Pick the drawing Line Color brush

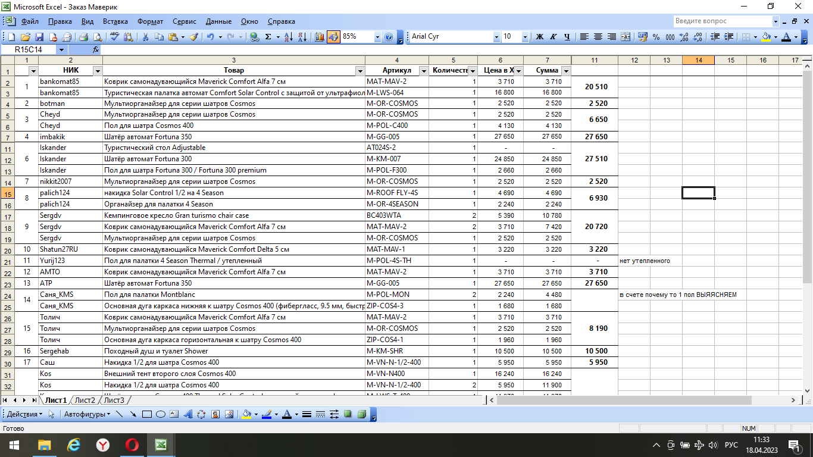(x=267, y=414)
